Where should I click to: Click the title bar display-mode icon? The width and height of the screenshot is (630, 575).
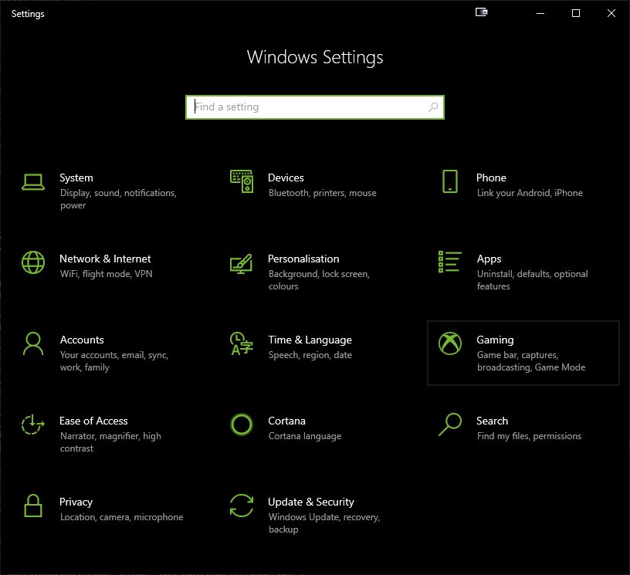[x=481, y=12]
